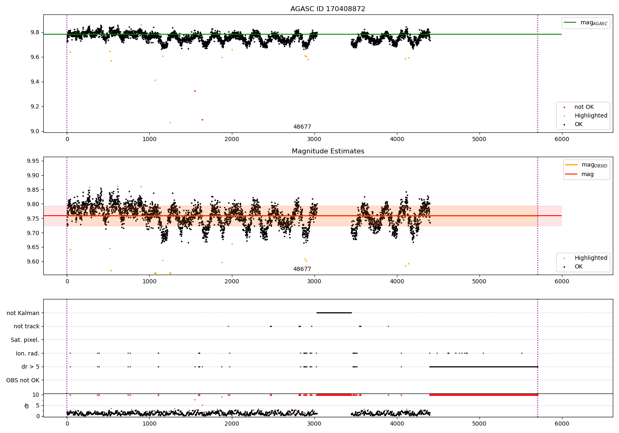Select 'Highlighted' legend entry in Magnitude Estimates plot
The image size is (619, 433).
[x=591, y=258]
